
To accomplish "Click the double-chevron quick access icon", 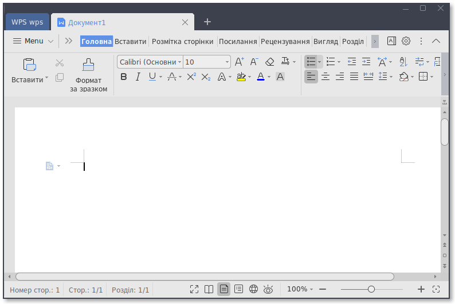I will click(x=69, y=41).
